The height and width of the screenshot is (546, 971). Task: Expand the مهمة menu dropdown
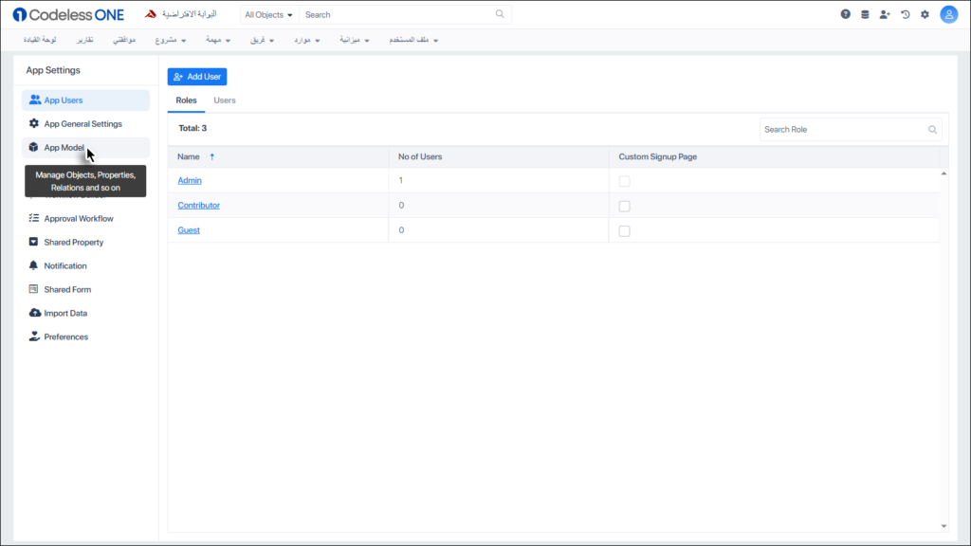tap(218, 40)
